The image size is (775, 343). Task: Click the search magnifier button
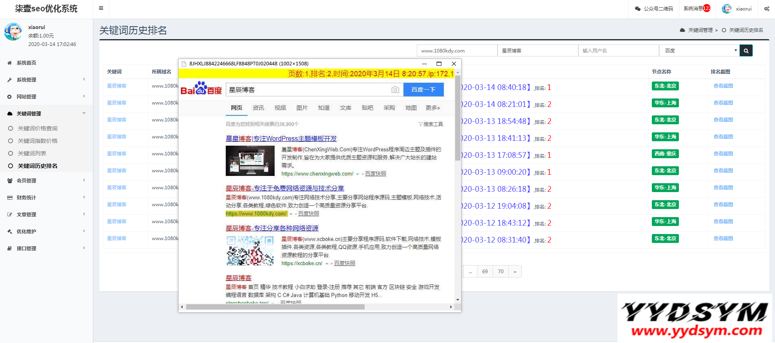coord(746,51)
